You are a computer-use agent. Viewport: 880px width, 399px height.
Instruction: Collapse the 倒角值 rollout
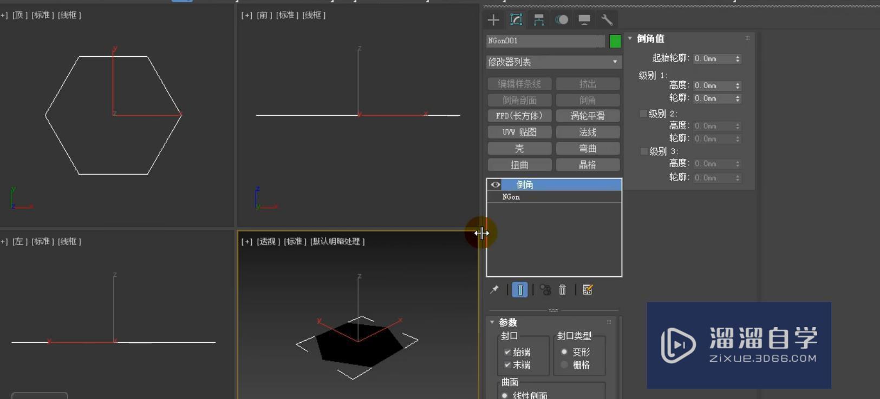630,38
